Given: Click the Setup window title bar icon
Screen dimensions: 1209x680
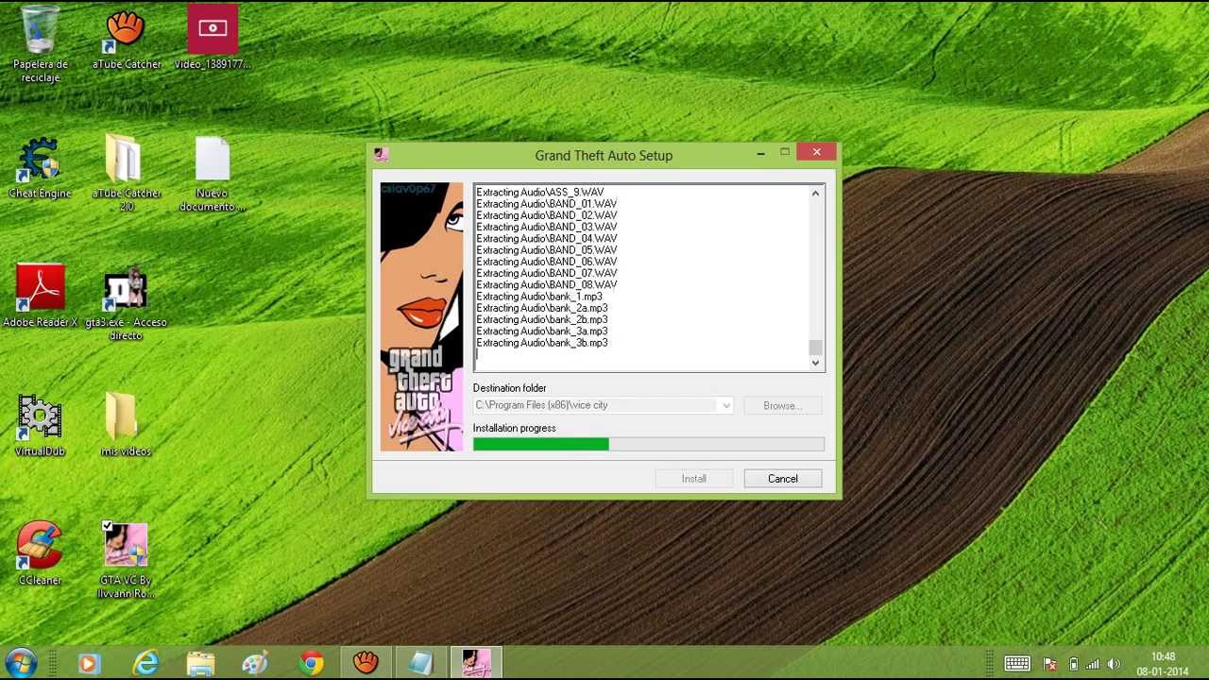Looking at the screenshot, I should [381, 155].
